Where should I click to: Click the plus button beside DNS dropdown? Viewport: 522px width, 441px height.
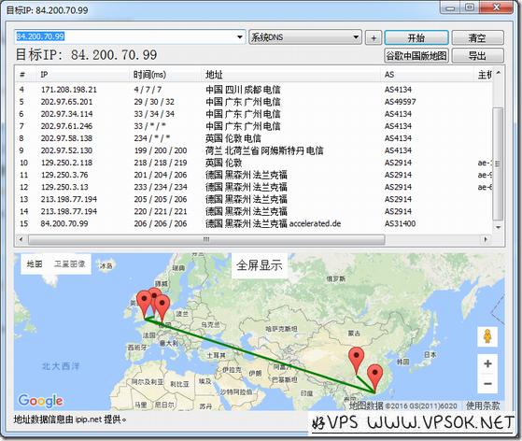374,37
